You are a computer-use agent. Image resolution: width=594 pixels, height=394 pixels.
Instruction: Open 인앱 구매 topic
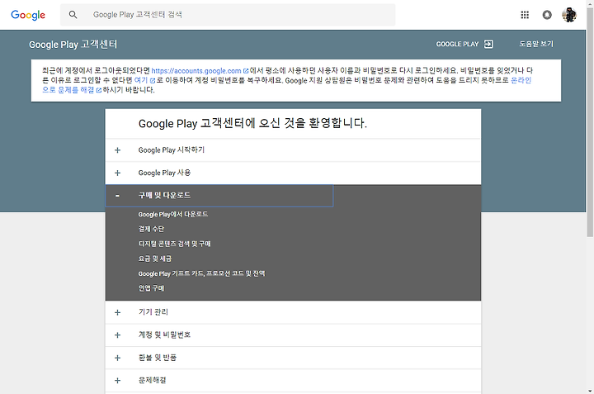[x=151, y=288]
